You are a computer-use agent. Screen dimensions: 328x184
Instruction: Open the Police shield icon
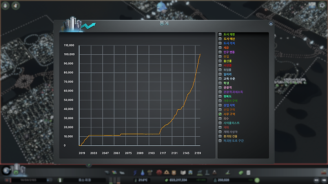coord(174,173)
